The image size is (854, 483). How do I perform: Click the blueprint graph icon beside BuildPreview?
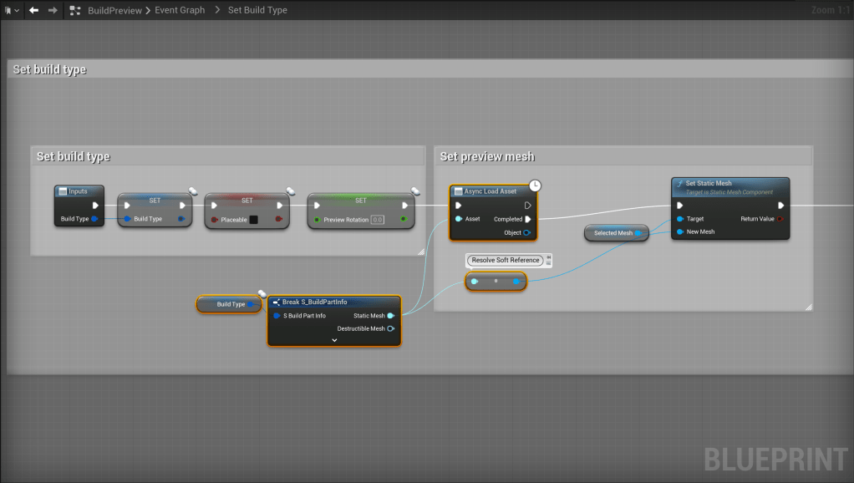pyautogui.click(x=76, y=10)
